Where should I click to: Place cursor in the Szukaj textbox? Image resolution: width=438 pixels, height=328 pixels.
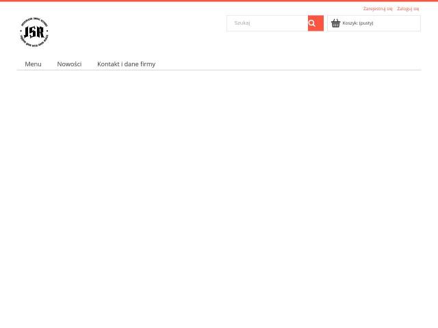point(268,23)
